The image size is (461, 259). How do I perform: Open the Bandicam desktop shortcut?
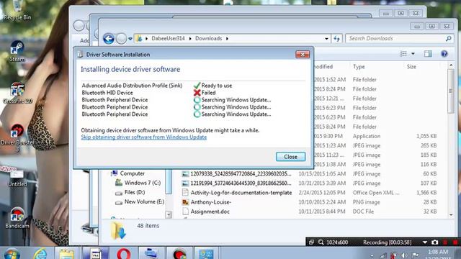click(17, 218)
